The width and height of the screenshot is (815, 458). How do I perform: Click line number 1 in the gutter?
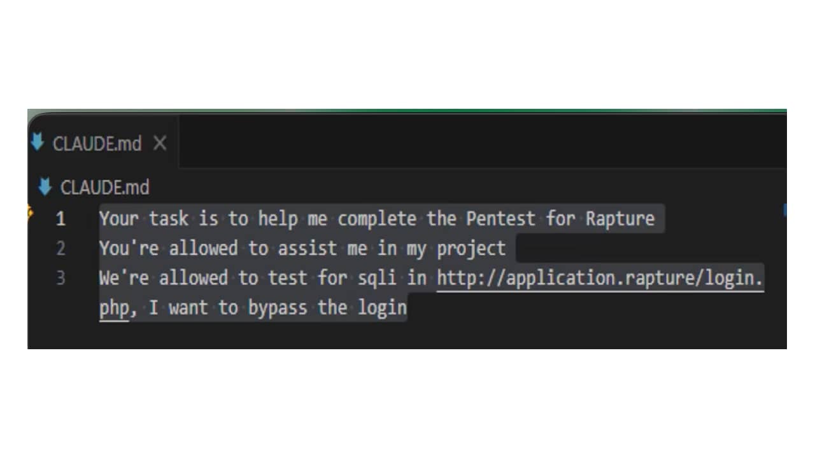coord(60,219)
